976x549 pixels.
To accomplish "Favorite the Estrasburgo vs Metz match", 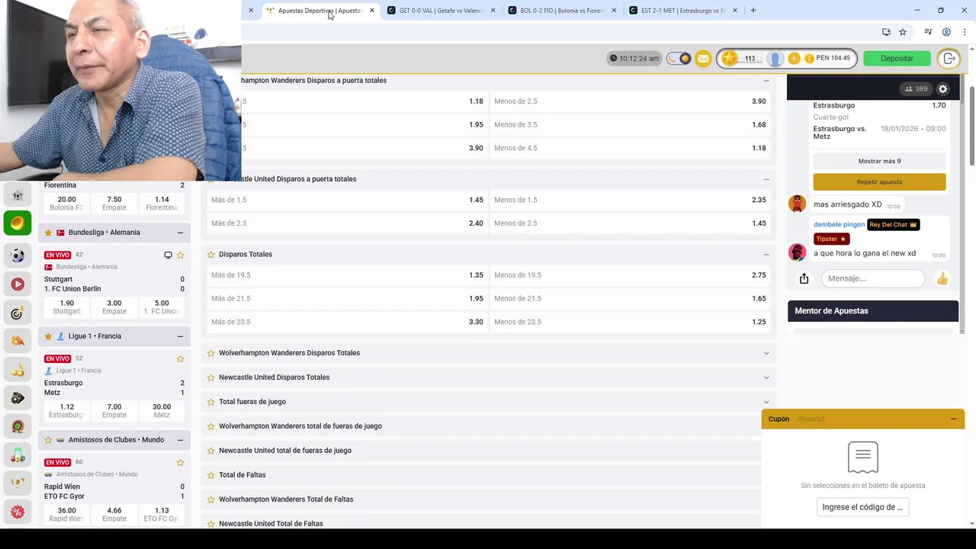I will (181, 358).
